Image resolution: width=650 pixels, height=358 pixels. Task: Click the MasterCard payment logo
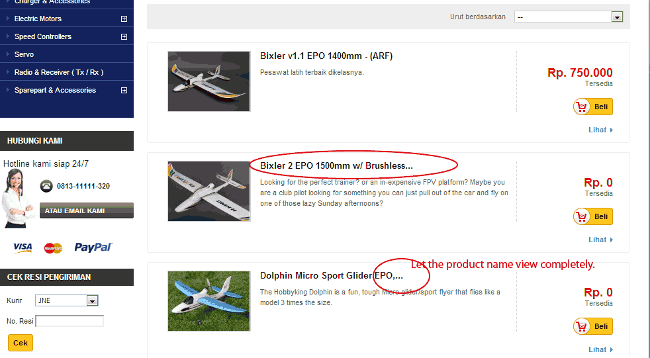pyautogui.click(x=53, y=248)
